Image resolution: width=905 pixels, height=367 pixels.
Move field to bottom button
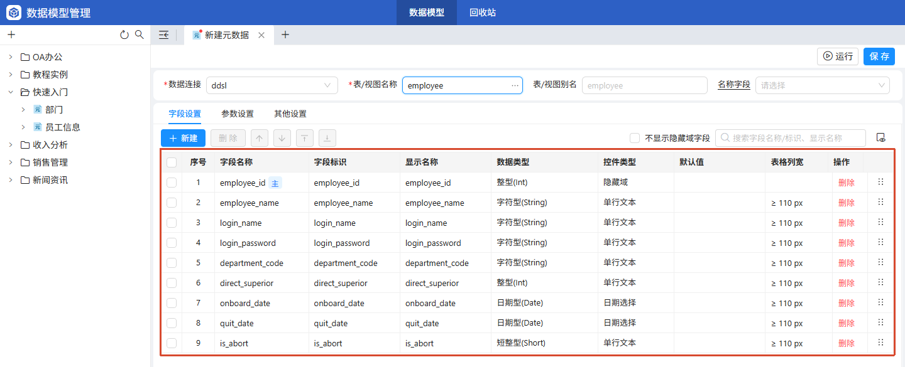327,138
